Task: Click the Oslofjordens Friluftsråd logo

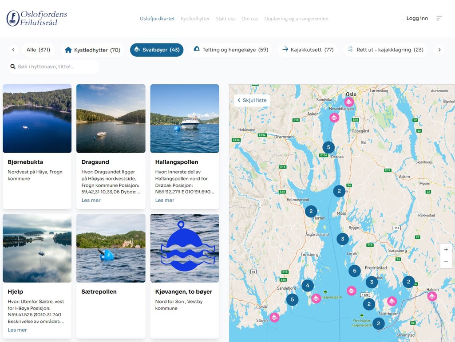Action: [x=37, y=18]
